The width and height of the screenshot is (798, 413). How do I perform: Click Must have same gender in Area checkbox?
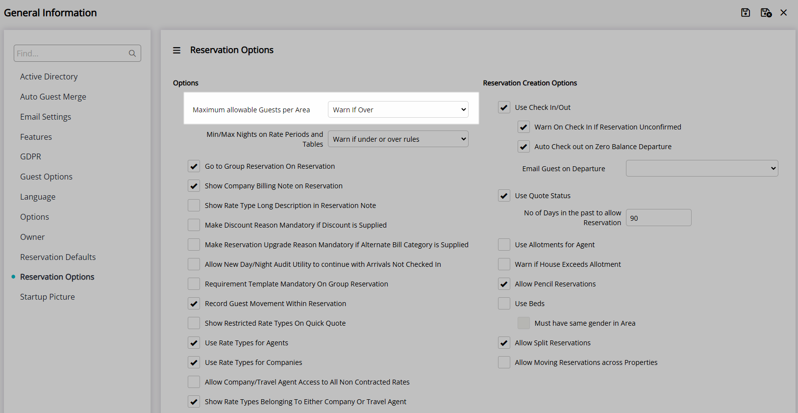pos(524,323)
